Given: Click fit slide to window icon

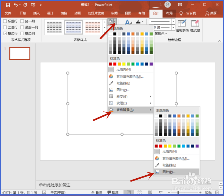Looking at the screenshot, I should click(217, 193).
